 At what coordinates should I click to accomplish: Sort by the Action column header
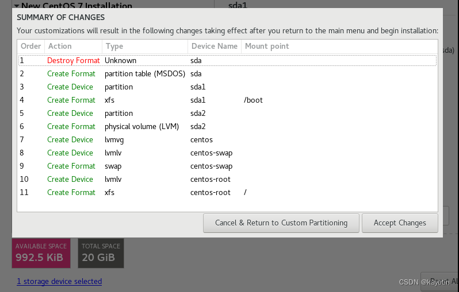click(x=73, y=46)
